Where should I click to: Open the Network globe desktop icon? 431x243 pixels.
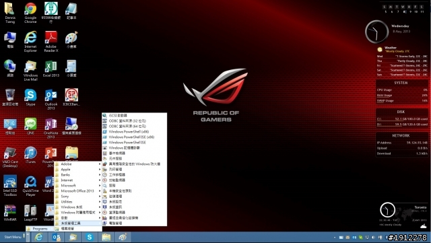coord(10,69)
